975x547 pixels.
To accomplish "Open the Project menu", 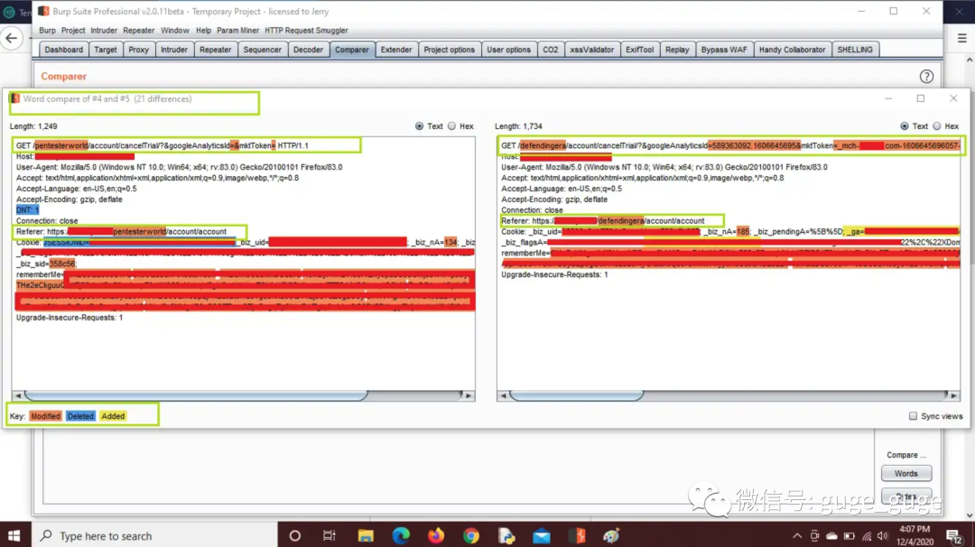I will pyautogui.click(x=73, y=31).
